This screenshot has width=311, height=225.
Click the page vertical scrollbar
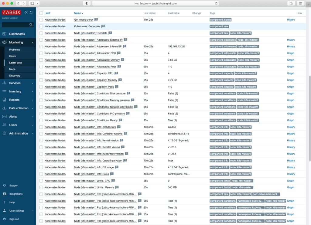309,118
